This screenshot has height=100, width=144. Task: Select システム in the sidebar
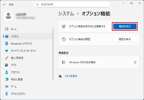point(28,36)
